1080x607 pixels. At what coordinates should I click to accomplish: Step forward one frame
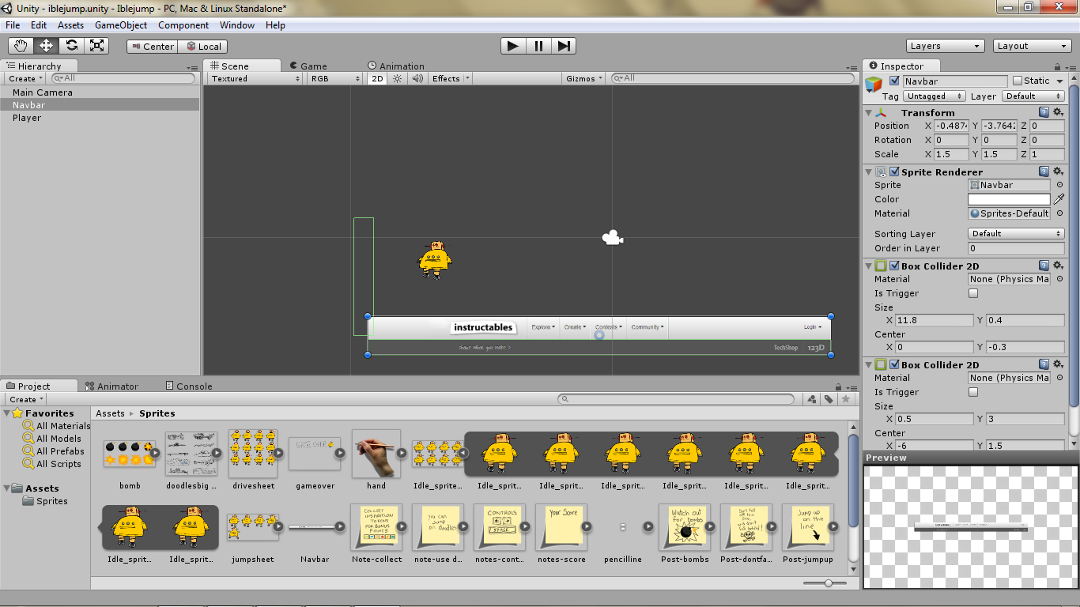click(x=564, y=46)
